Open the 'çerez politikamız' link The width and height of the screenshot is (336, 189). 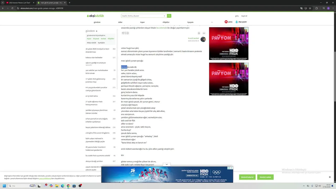point(45,178)
